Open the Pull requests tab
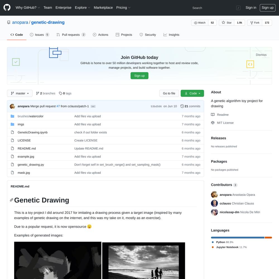 pos(71,35)
